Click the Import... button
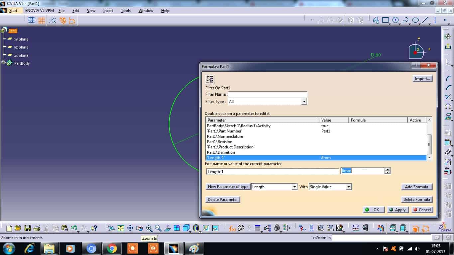The width and height of the screenshot is (454, 255). point(422,79)
